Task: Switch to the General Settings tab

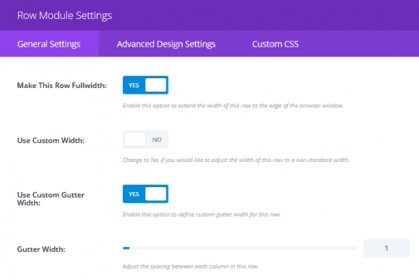Action: tap(49, 44)
